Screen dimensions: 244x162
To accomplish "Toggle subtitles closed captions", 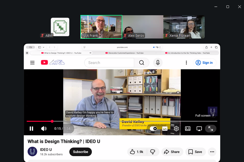I will (x=165, y=128).
